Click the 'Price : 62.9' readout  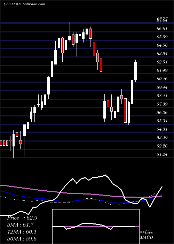coord(22,218)
